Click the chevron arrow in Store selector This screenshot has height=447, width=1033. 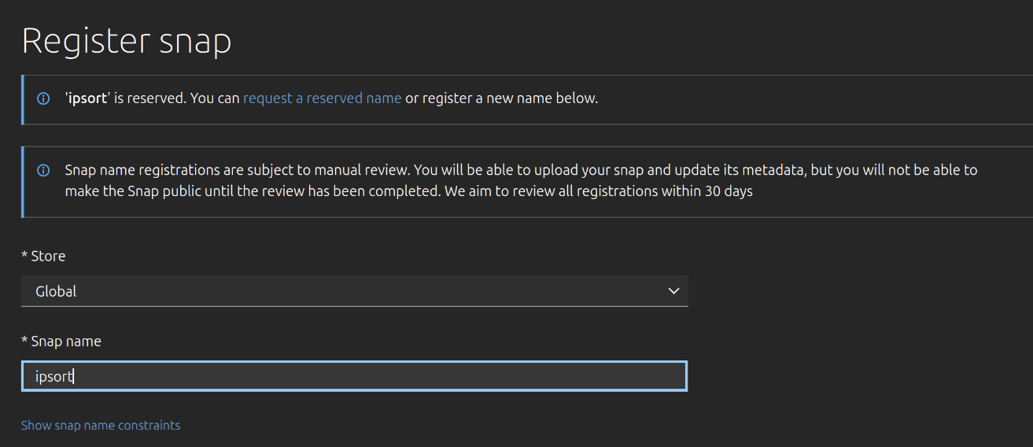[x=673, y=291]
